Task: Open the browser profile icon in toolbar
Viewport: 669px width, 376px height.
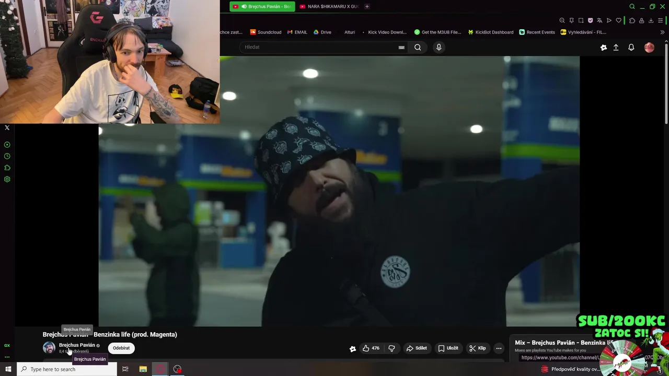Action: click(x=641, y=20)
